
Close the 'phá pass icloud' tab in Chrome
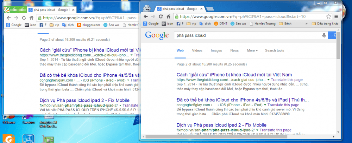click(x=201, y=9)
